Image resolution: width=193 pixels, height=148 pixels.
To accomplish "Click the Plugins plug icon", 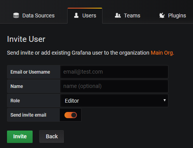I will click(x=162, y=15).
